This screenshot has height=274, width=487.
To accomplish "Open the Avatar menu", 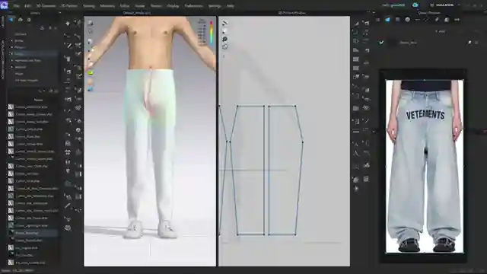I will pyautogui.click(x=140, y=6).
